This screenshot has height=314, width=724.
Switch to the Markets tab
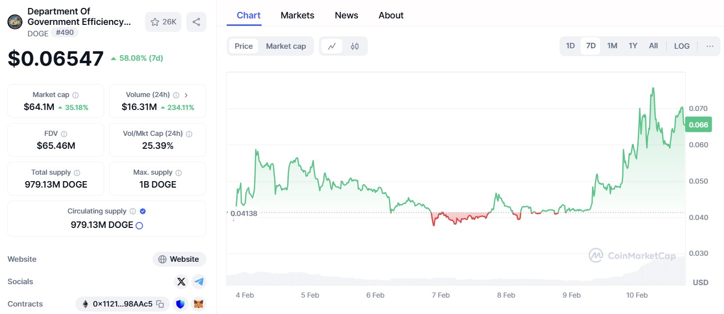[x=297, y=15]
